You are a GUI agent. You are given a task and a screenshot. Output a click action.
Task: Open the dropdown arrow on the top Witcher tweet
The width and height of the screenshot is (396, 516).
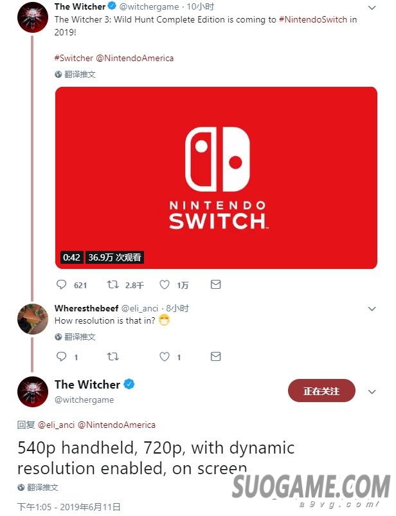pos(372,8)
